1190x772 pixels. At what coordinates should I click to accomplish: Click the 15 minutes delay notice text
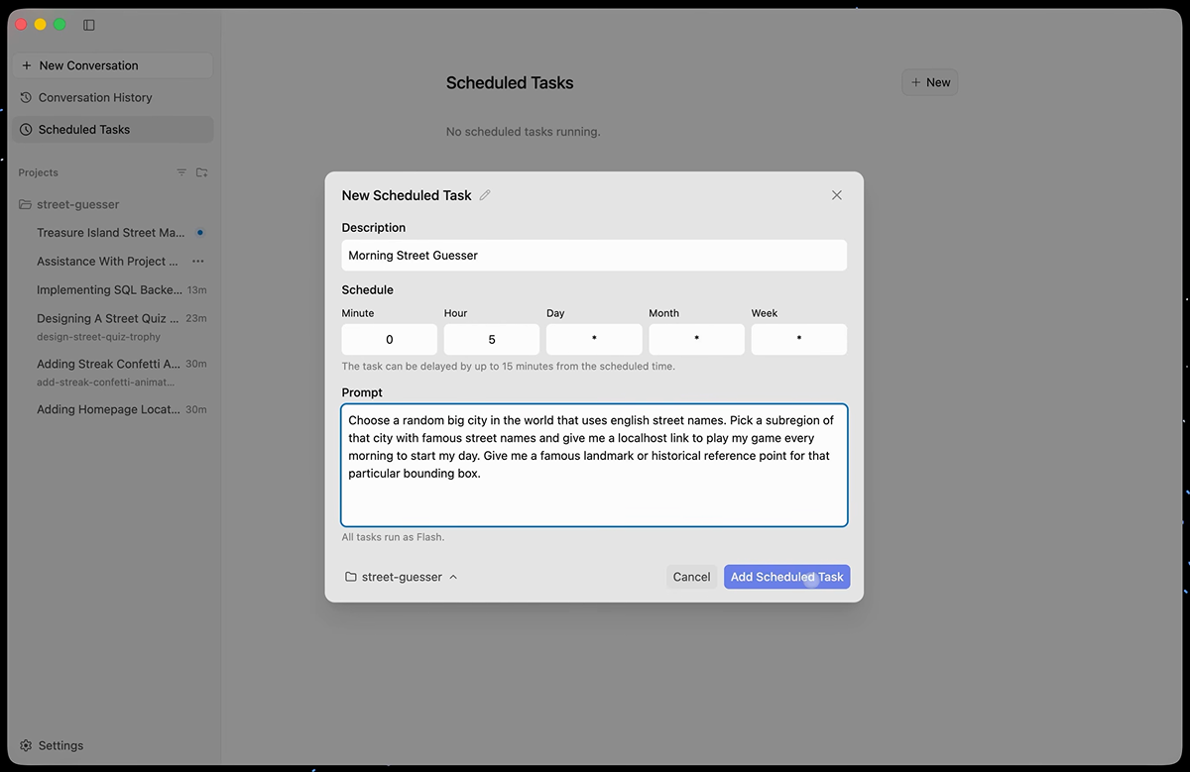[x=508, y=366]
